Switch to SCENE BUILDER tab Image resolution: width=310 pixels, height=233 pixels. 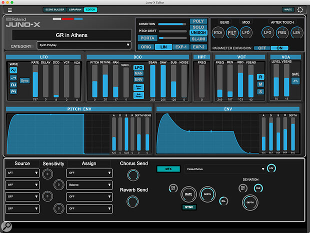click(55, 9)
